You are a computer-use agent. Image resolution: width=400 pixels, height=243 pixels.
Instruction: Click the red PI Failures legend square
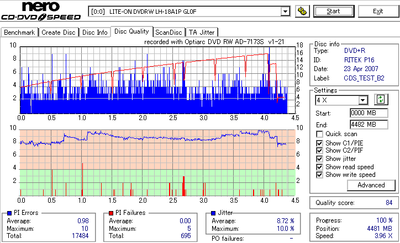111,213
